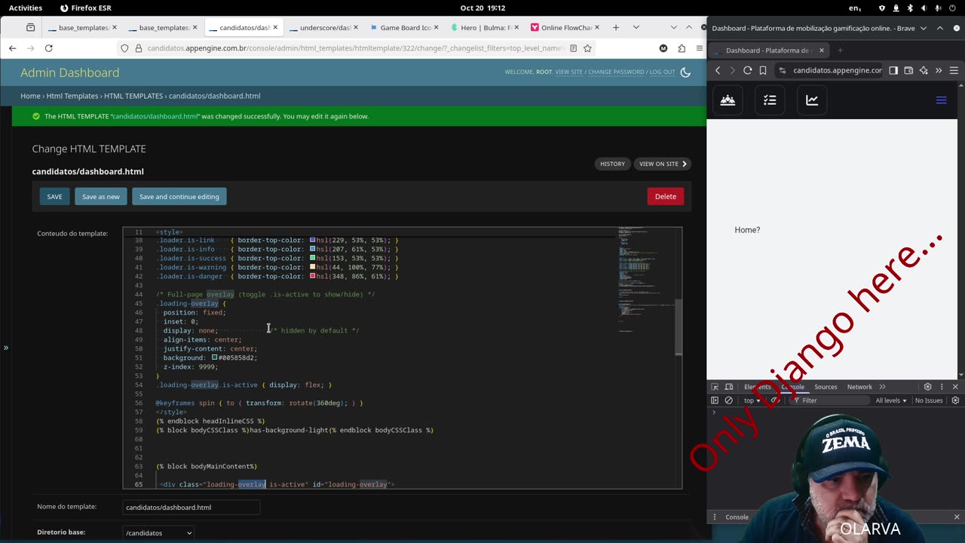Click CHANGE PASSWORD link
This screenshot has height=543, width=965.
[616, 72]
